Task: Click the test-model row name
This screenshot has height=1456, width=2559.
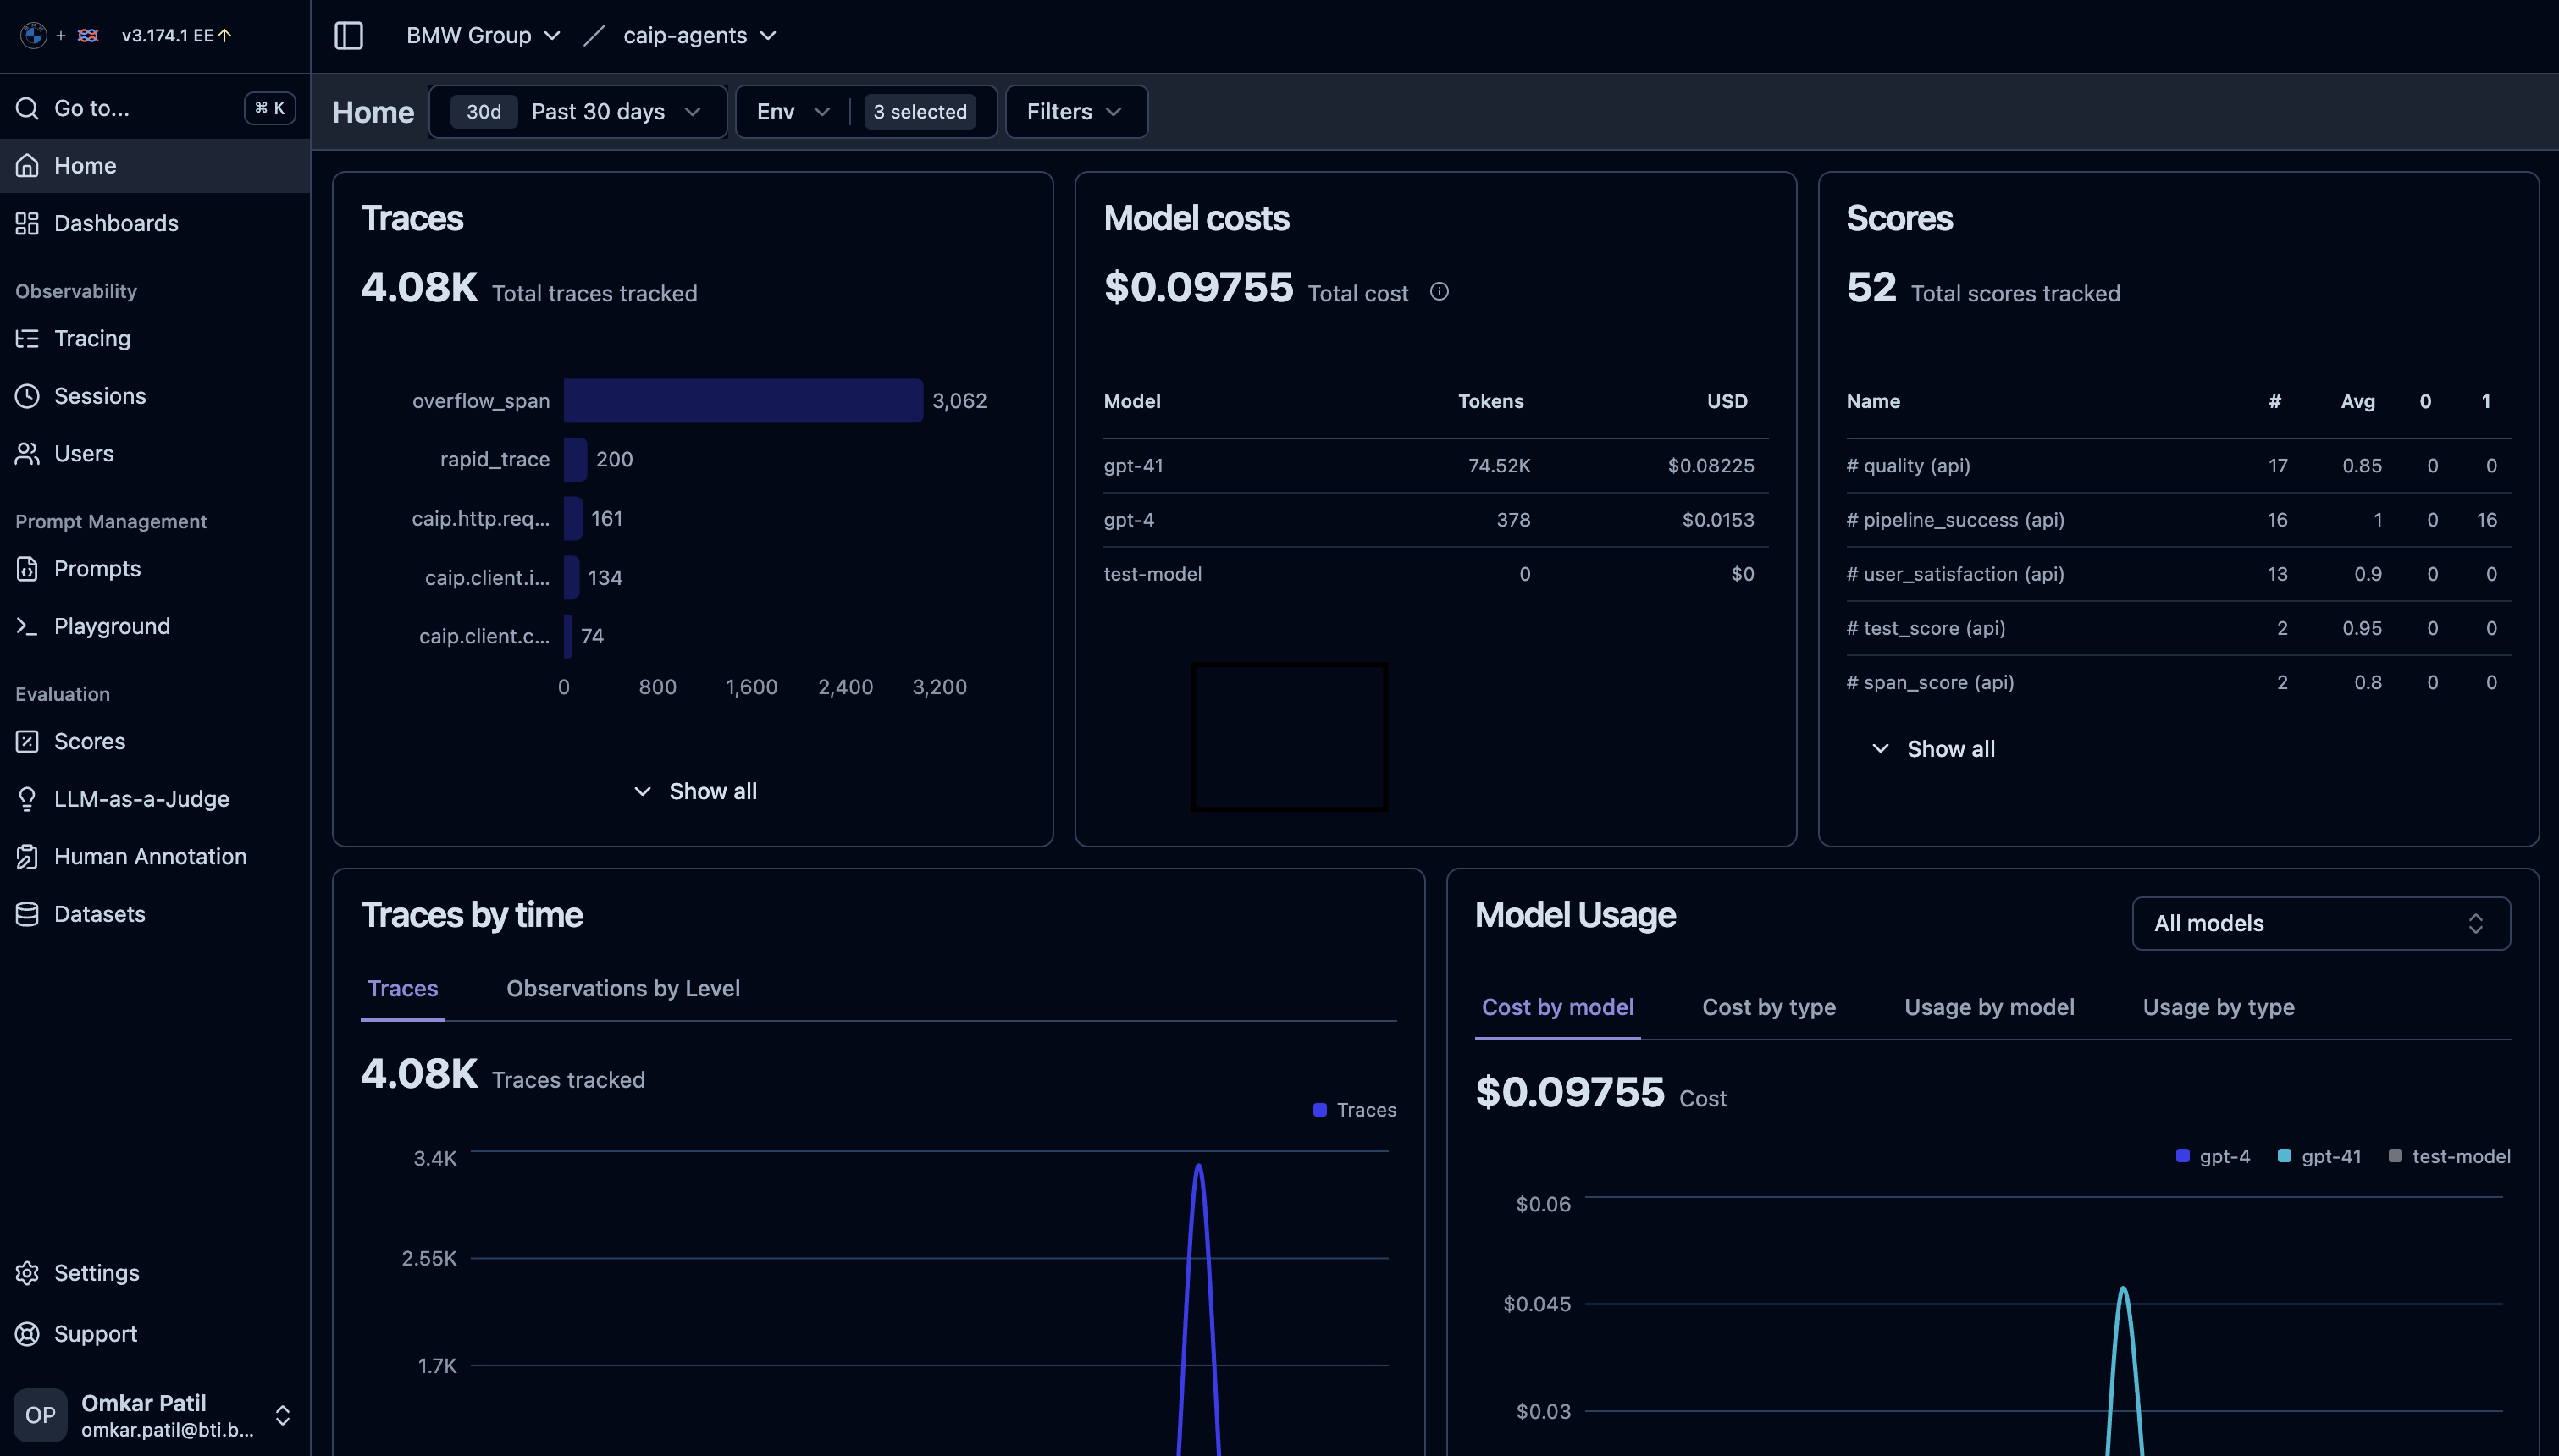Action: pyautogui.click(x=1152, y=574)
